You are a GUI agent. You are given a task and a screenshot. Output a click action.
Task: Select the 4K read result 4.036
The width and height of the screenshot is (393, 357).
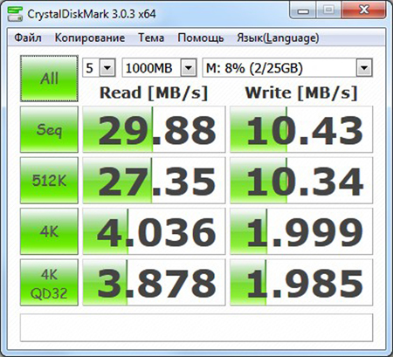tap(154, 231)
